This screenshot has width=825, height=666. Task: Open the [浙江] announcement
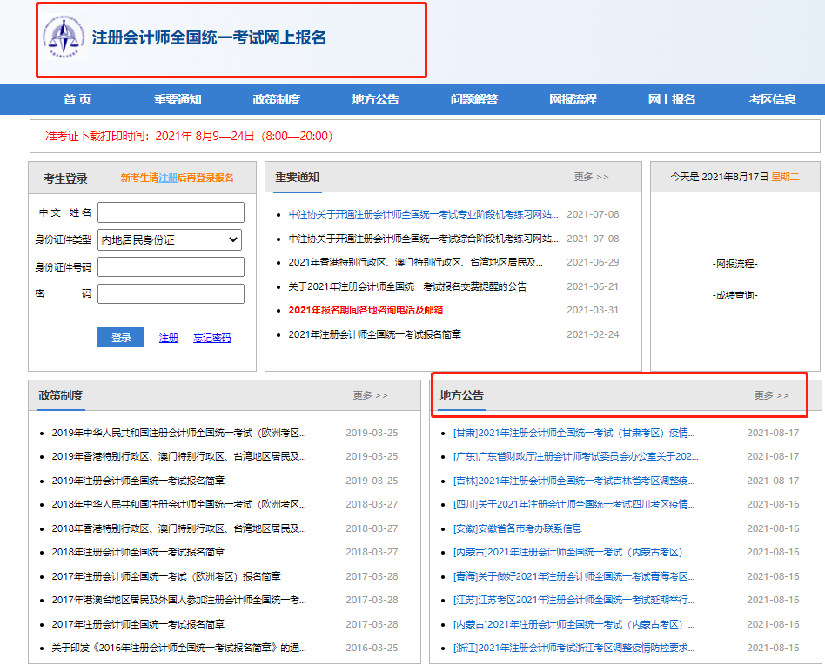tap(574, 648)
